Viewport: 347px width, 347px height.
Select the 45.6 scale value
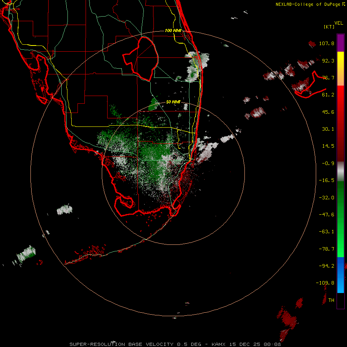click(328, 112)
